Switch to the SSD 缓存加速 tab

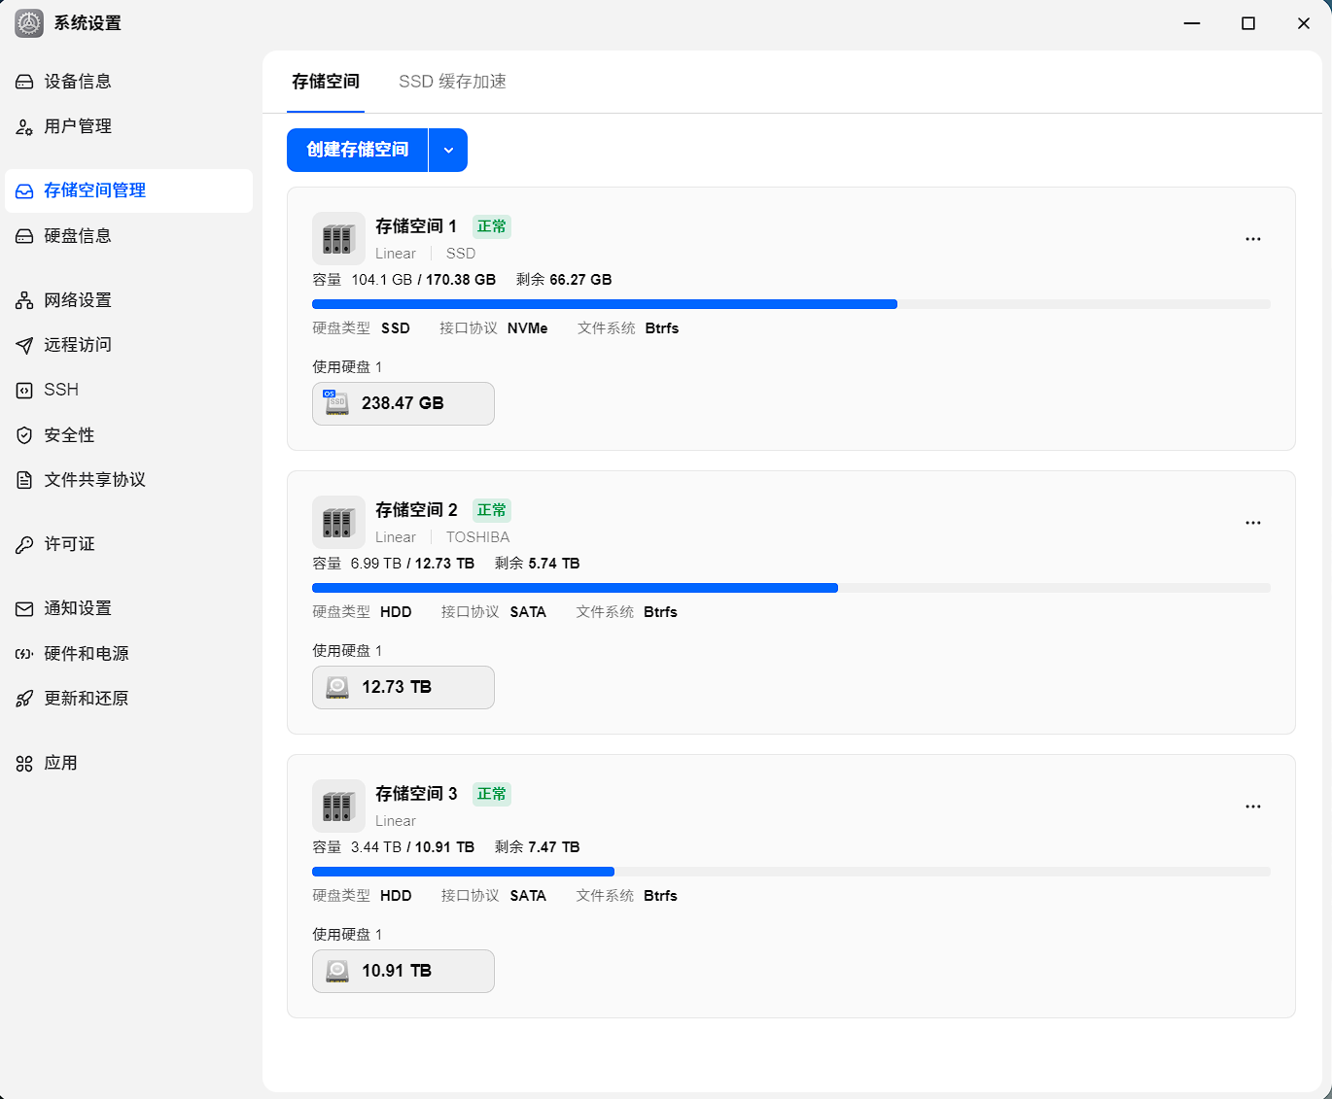(452, 82)
